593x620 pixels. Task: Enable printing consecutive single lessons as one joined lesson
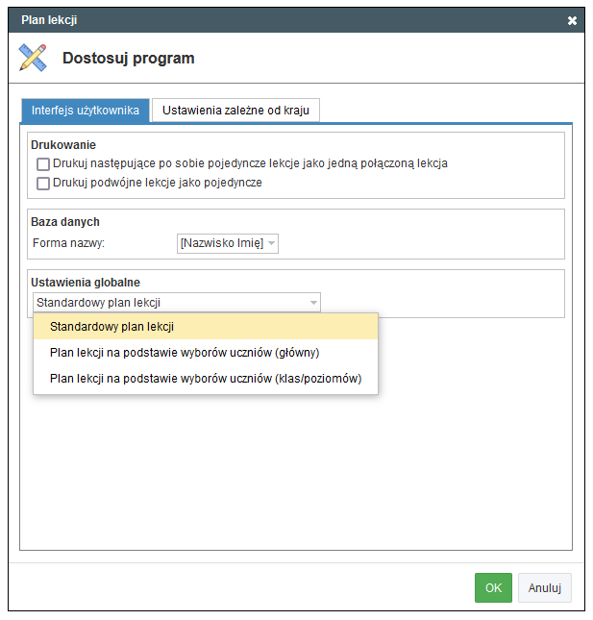43,163
